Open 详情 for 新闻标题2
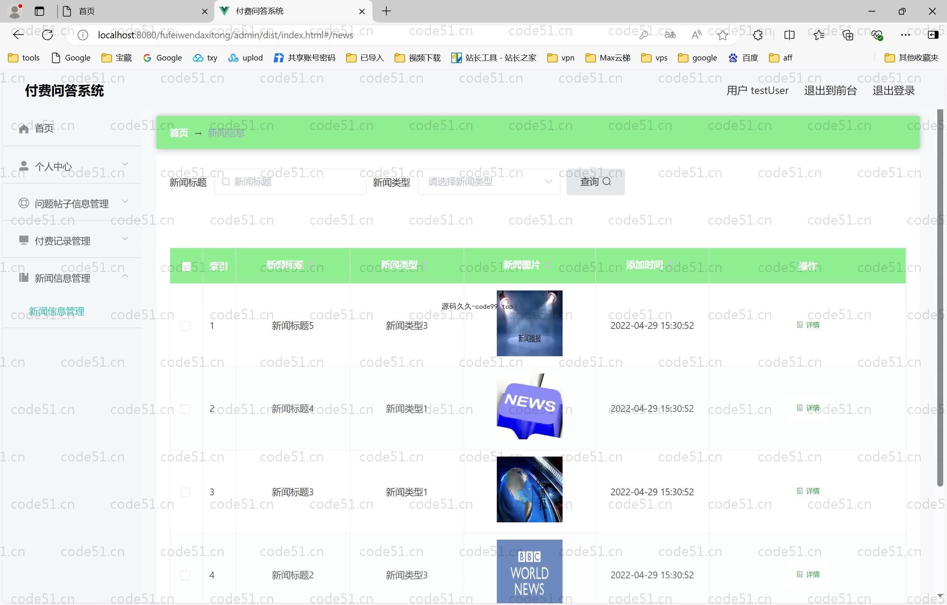This screenshot has height=605, width=947. [808, 574]
